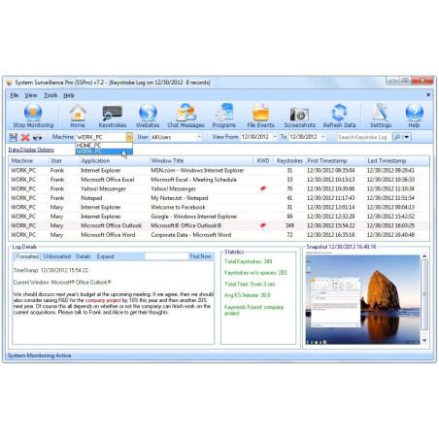Click the printer icon
Screen dimensions: 439x439
click(x=38, y=137)
